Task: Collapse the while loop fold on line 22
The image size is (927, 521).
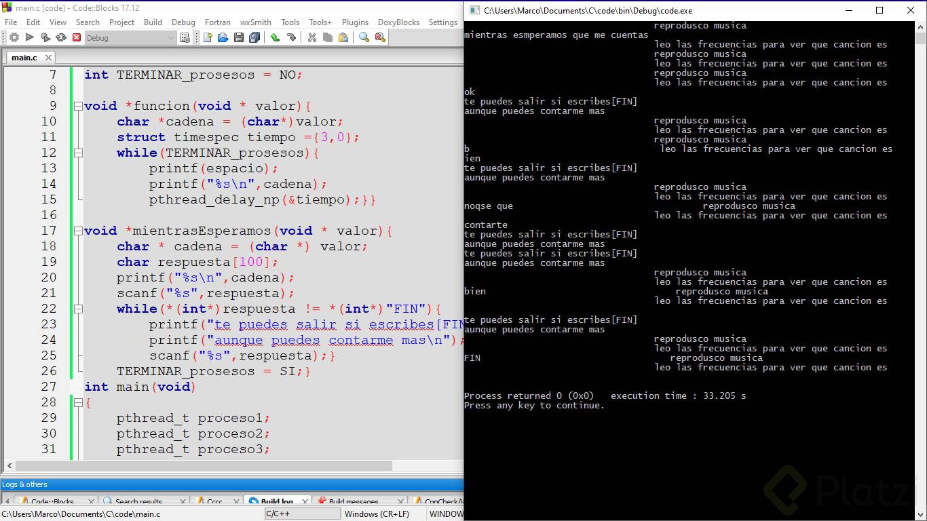Action: coord(78,309)
